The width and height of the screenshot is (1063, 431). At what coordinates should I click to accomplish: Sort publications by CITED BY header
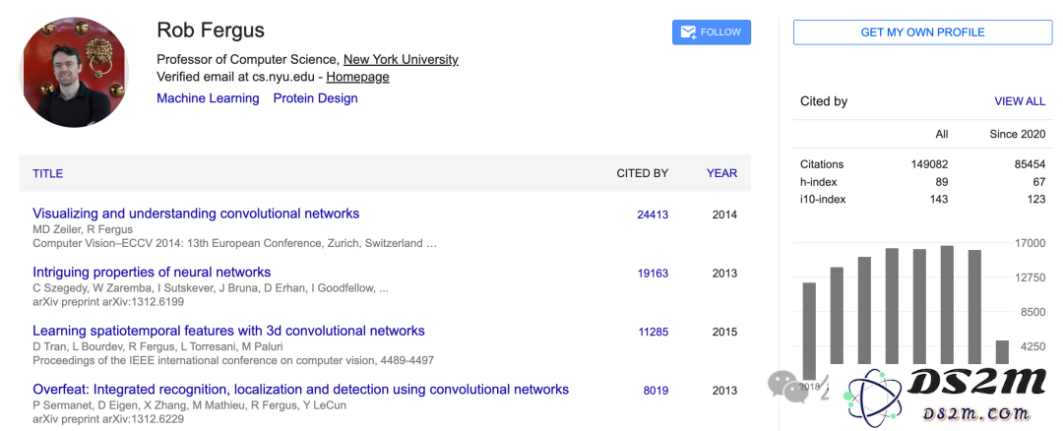coord(642,173)
